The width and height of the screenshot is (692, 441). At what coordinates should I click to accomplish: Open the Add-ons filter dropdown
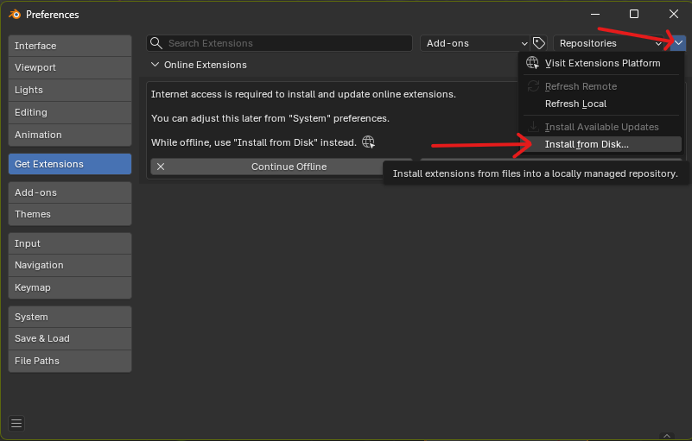click(474, 43)
